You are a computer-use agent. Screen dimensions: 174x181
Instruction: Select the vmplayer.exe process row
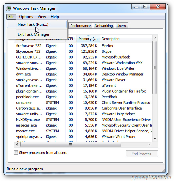(x=83, y=80)
